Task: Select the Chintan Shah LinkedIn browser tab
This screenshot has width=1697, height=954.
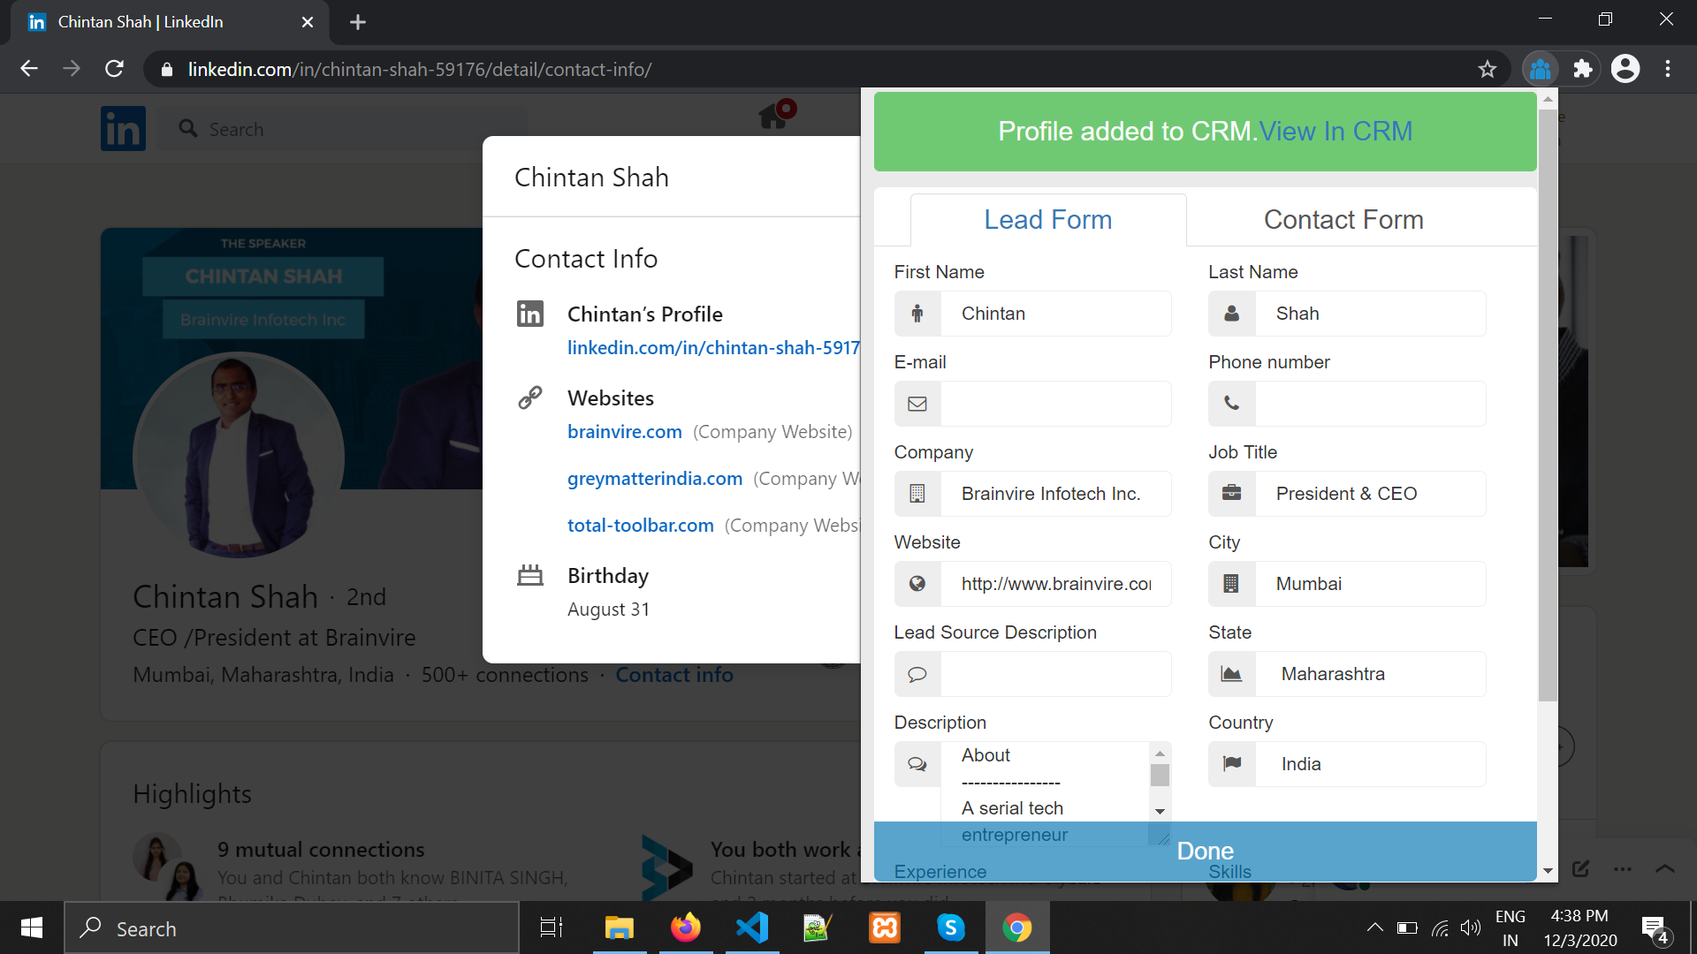Action: pyautogui.click(x=168, y=22)
